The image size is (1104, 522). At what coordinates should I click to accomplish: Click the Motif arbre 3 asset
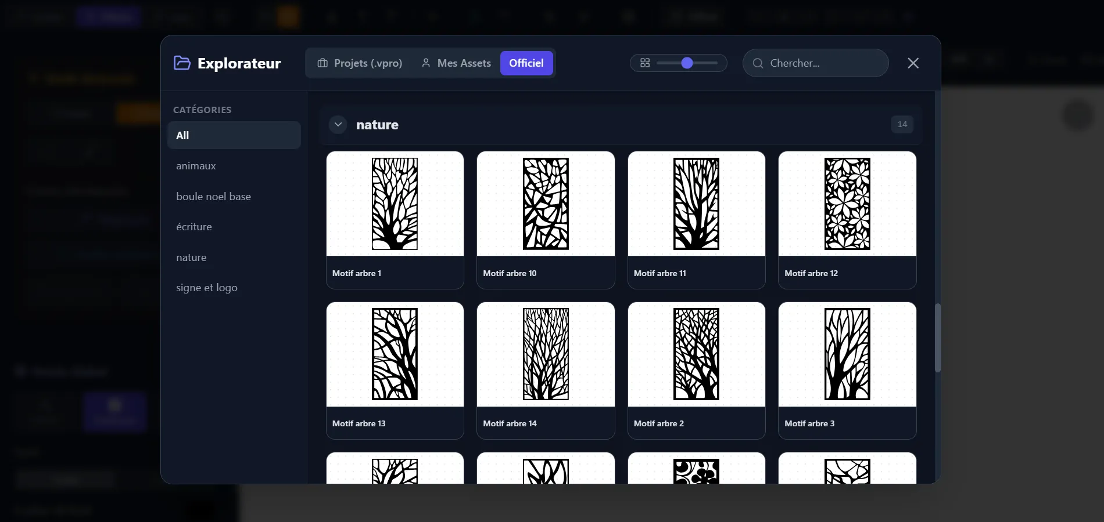click(x=847, y=354)
